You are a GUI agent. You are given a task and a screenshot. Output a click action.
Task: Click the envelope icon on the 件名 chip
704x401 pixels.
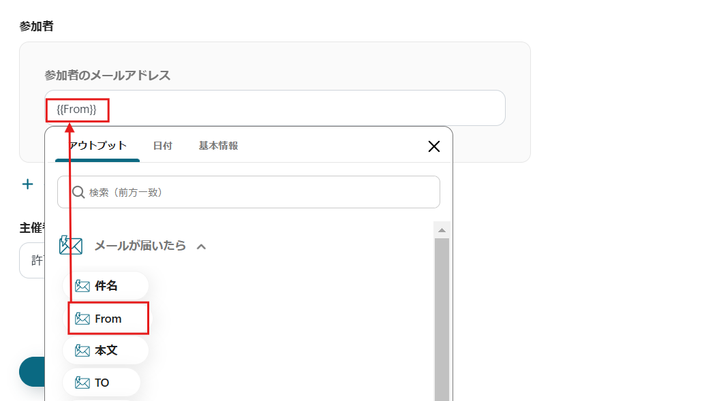point(83,285)
